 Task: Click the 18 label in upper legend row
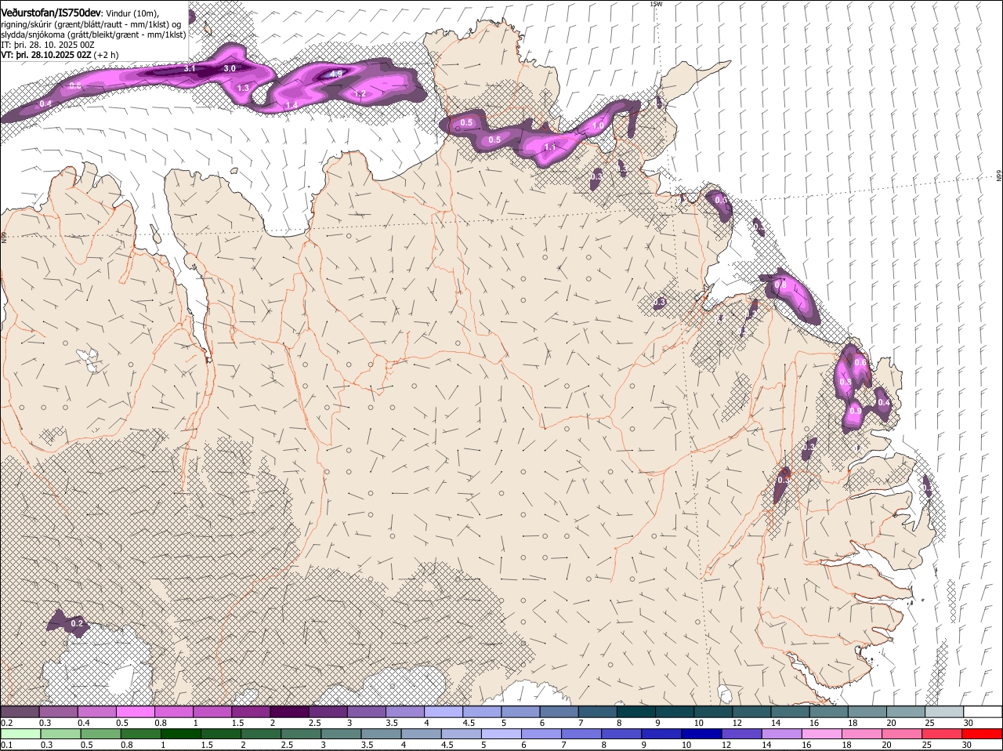pos(853,722)
